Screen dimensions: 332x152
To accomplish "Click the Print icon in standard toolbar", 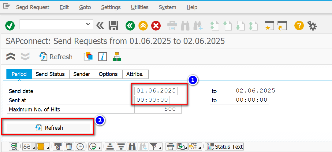I will [172, 26].
